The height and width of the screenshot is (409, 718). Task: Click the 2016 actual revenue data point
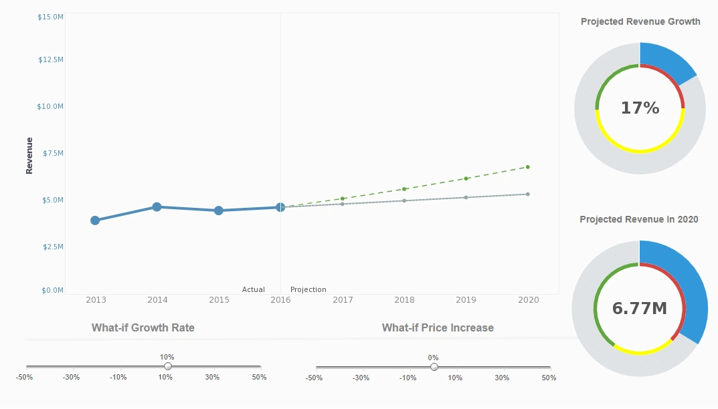click(x=280, y=207)
